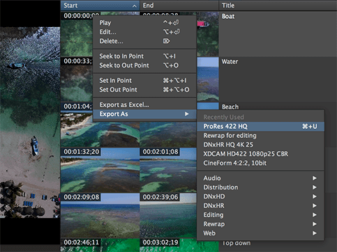This screenshot has height=252, width=337.
Task: Click Delete... in the context menu
Action: pos(144,41)
